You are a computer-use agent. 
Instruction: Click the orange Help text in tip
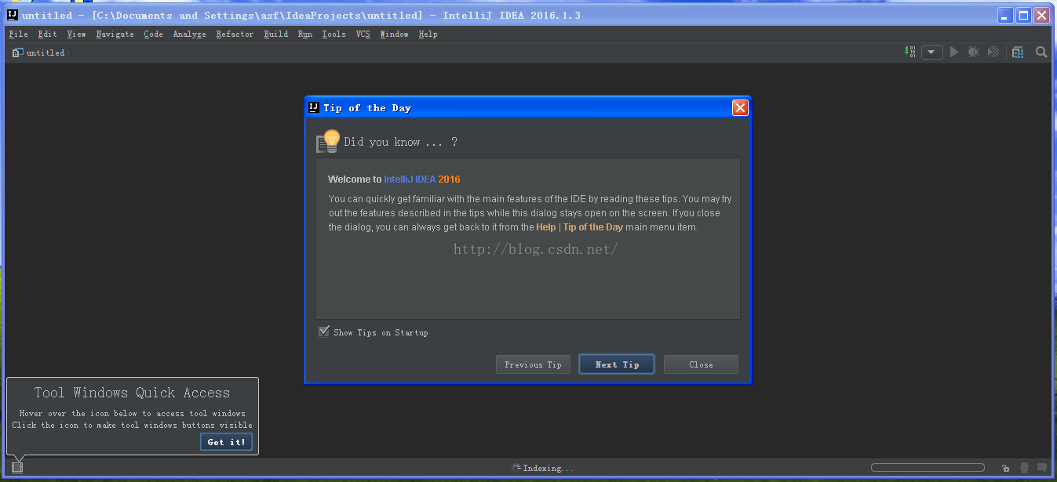(x=546, y=227)
